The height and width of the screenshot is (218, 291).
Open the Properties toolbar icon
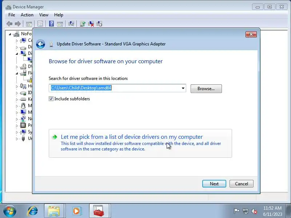40,24
